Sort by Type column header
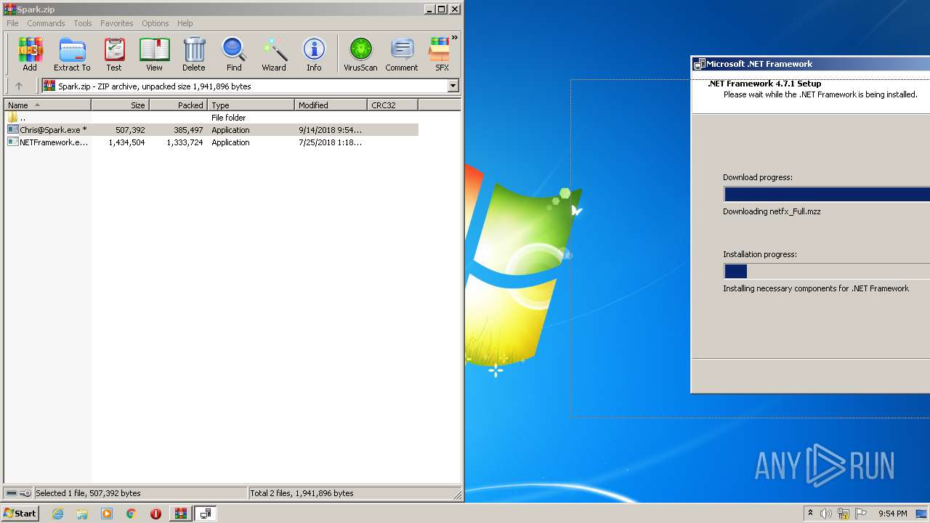The height and width of the screenshot is (523, 930). pyautogui.click(x=251, y=105)
